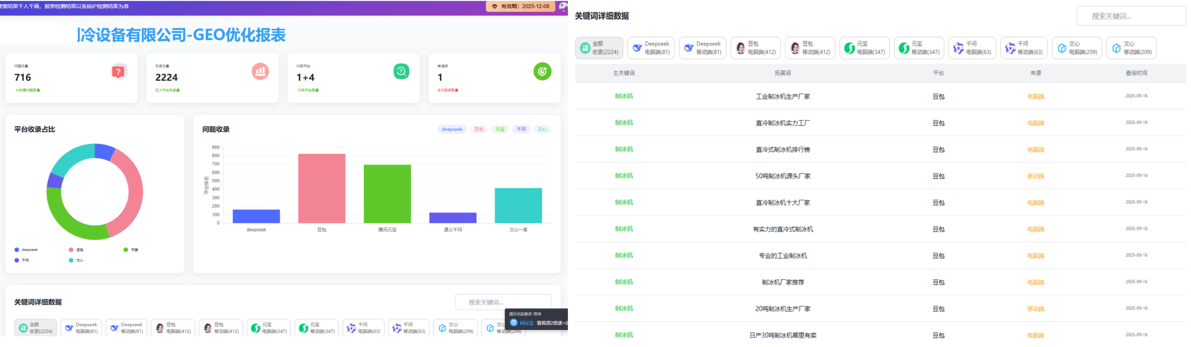Click the bar chart icon on 收录总量 card

(x=260, y=72)
